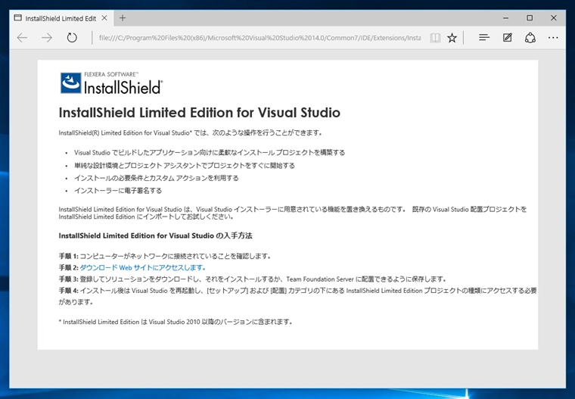Select the InstallShield Limited Edit tab
Screen dimensions: 575x399
click(61, 18)
